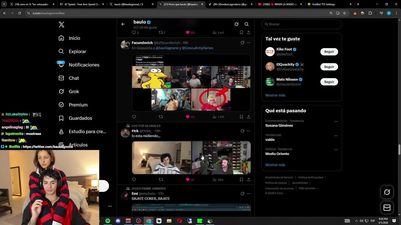Open Spotify from the taskbar
The height and width of the screenshot is (225, 401).
(x=107, y=221)
